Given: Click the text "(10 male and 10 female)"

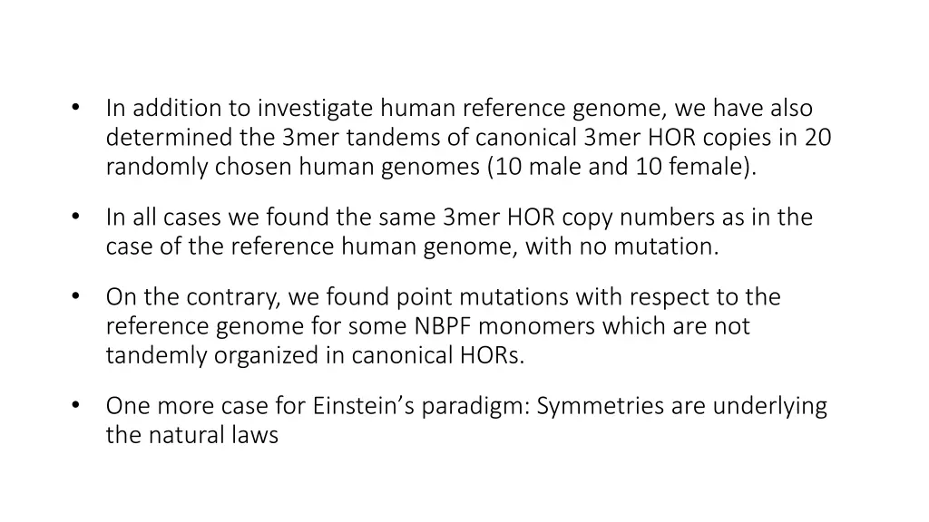Looking at the screenshot, I should (621, 167).
